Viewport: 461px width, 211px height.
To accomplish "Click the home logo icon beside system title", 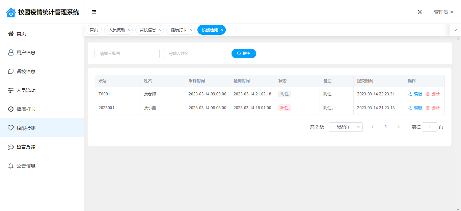I will coord(11,12).
